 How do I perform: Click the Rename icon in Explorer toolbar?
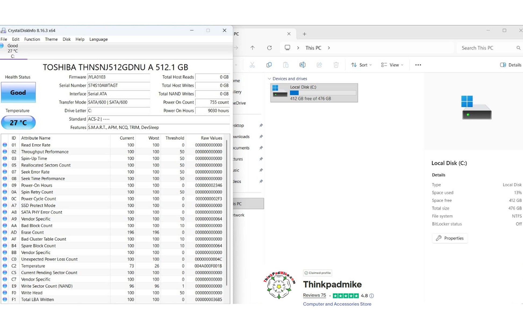pos(302,65)
